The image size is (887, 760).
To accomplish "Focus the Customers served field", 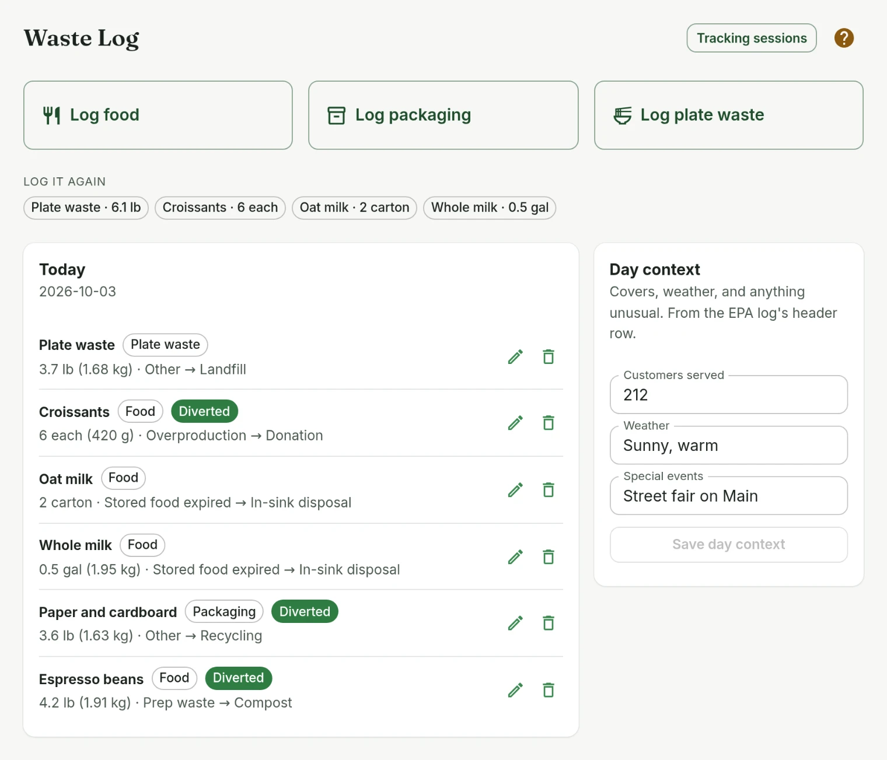I will (x=729, y=395).
